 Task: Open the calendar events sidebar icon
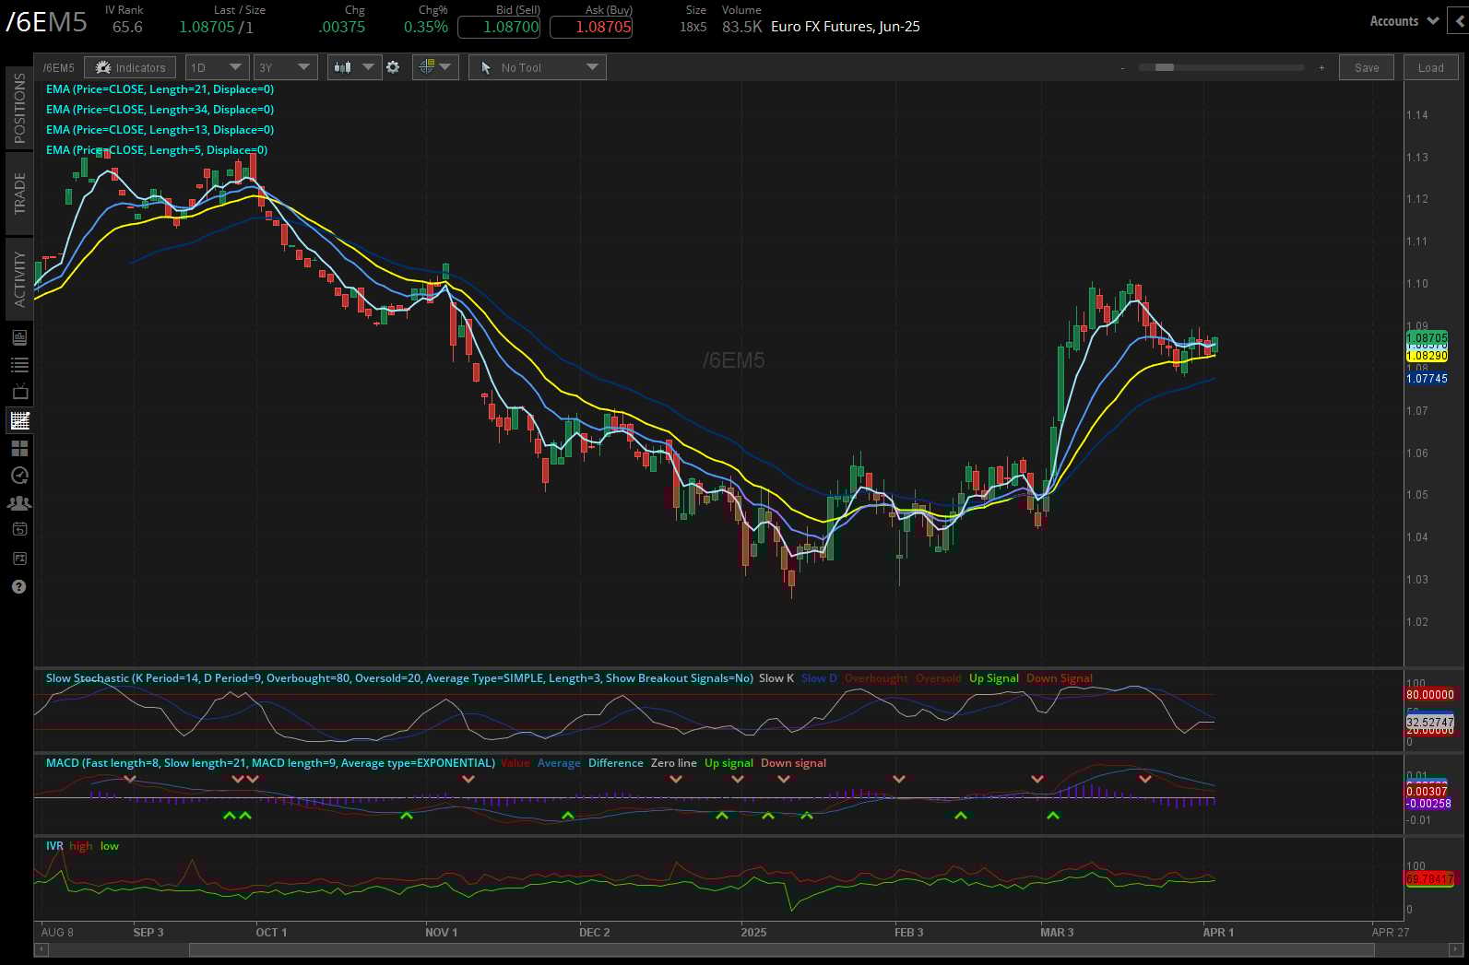19,530
